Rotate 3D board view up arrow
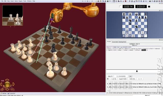 [7, 80]
